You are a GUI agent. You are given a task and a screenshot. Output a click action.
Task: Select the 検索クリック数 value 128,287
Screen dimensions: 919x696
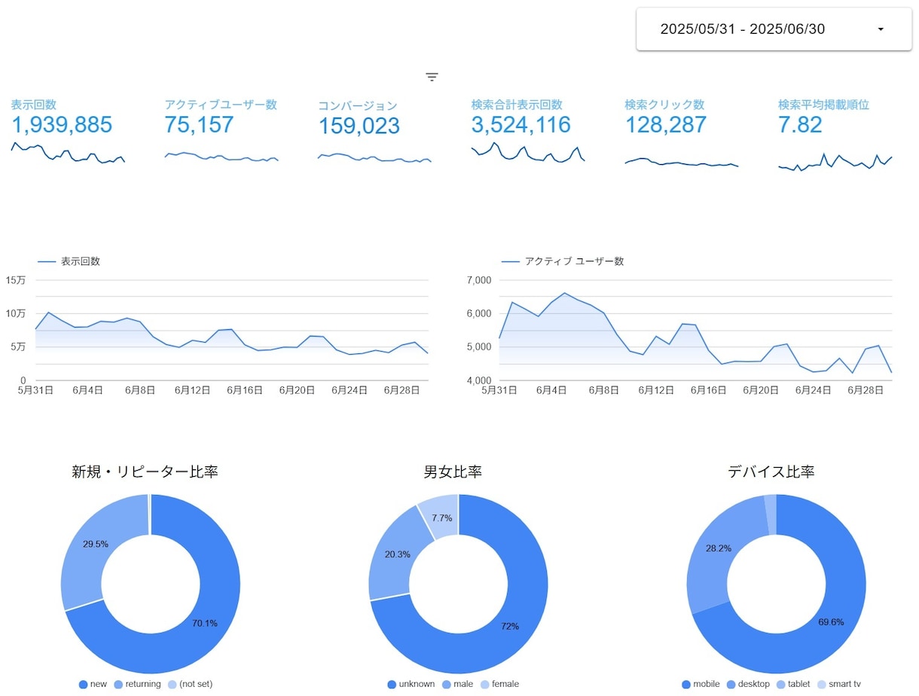666,125
